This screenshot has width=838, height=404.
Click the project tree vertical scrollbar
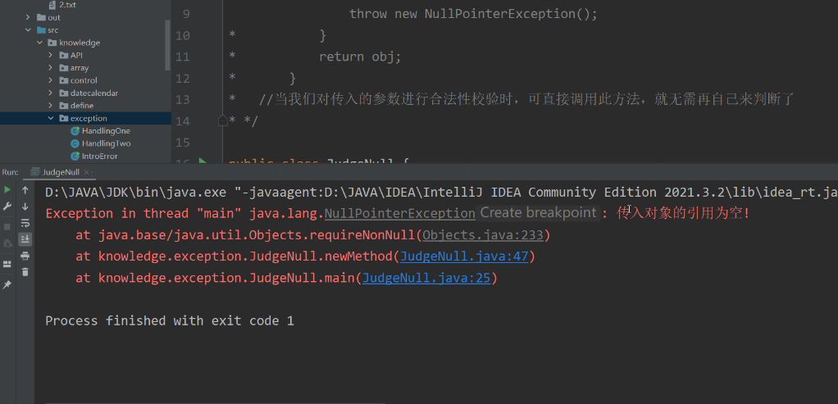[168, 45]
